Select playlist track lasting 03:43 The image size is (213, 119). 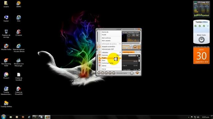click(x=130, y=65)
